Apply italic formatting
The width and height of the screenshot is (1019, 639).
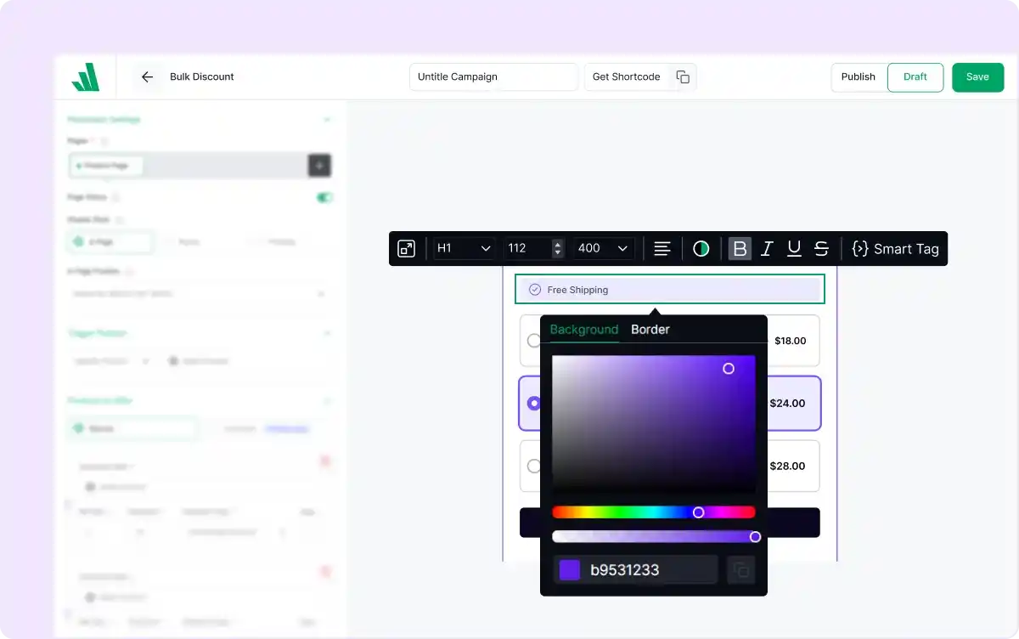tap(767, 249)
